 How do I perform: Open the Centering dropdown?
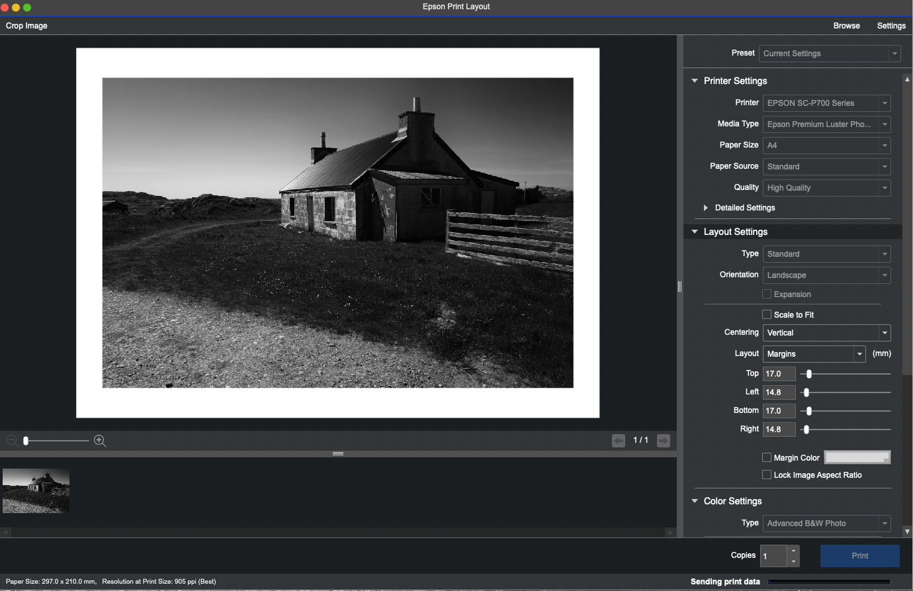(x=827, y=333)
